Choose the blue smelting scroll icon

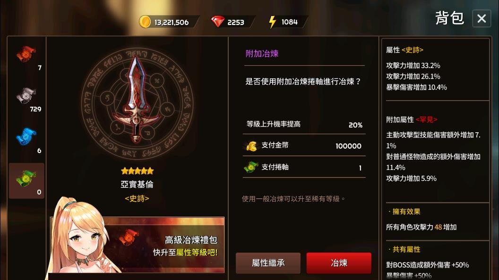pyautogui.click(x=26, y=136)
